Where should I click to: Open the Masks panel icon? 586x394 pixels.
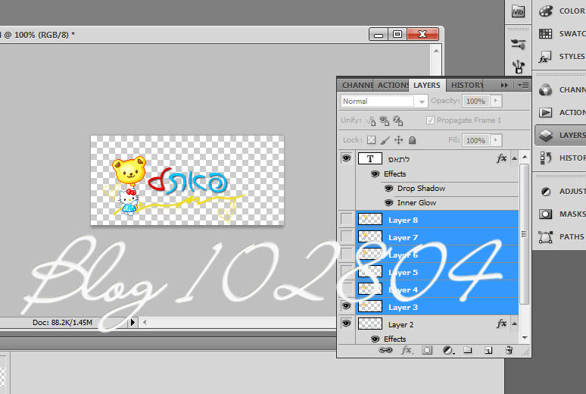545,214
